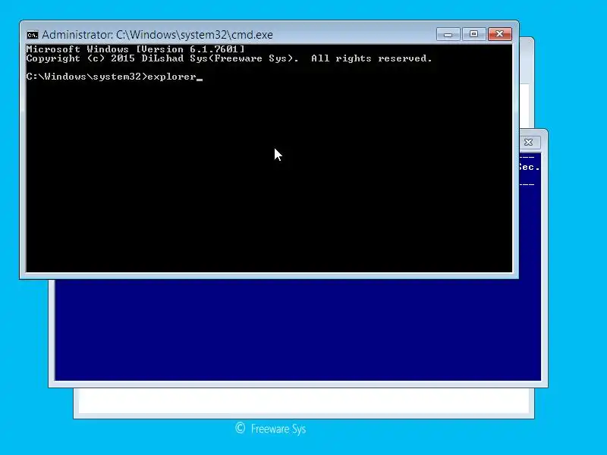The width and height of the screenshot is (607, 455).
Task: Close the Administrator cmd.exe window
Action: [500, 34]
